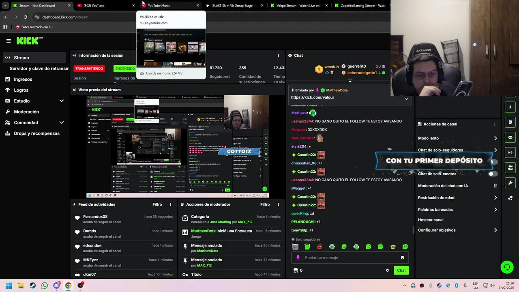Click inside Enviar un mensaje field

[350, 258]
